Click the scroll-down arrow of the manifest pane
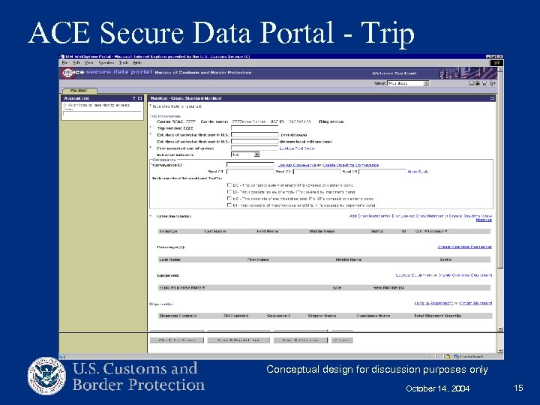 coord(500,329)
